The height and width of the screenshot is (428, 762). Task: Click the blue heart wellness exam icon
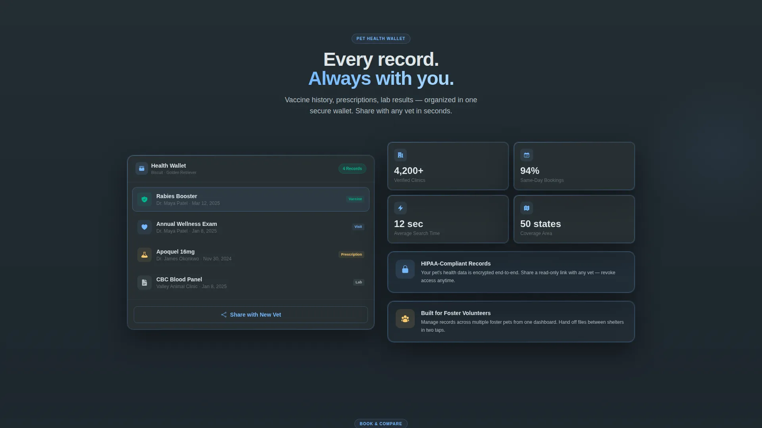(x=144, y=227)
